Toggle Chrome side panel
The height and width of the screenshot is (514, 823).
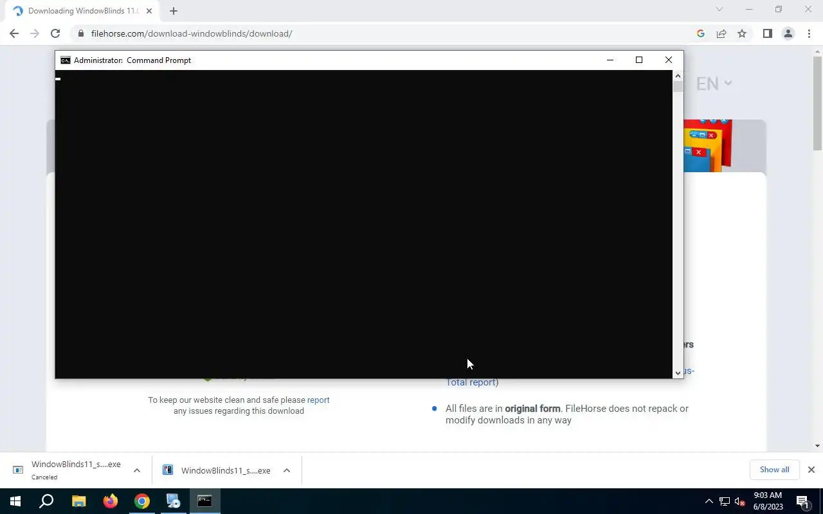(x=767, y=33)
